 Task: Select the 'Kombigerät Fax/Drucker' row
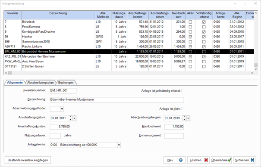[129, 32]
